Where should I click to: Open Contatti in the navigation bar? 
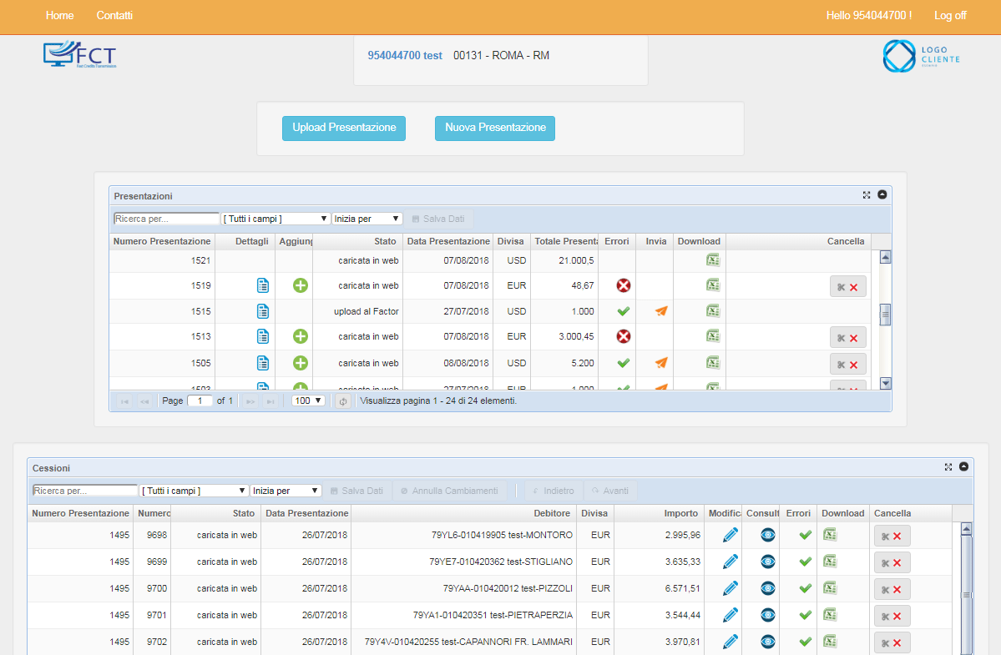pos(114,16)
